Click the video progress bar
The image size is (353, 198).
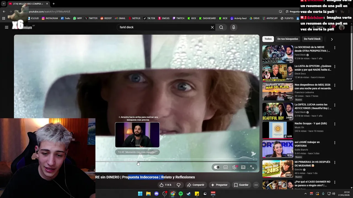(176, 161)
